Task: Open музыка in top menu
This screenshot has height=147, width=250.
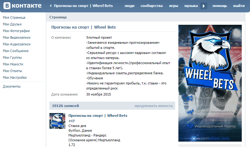Action: coord(191,6)
